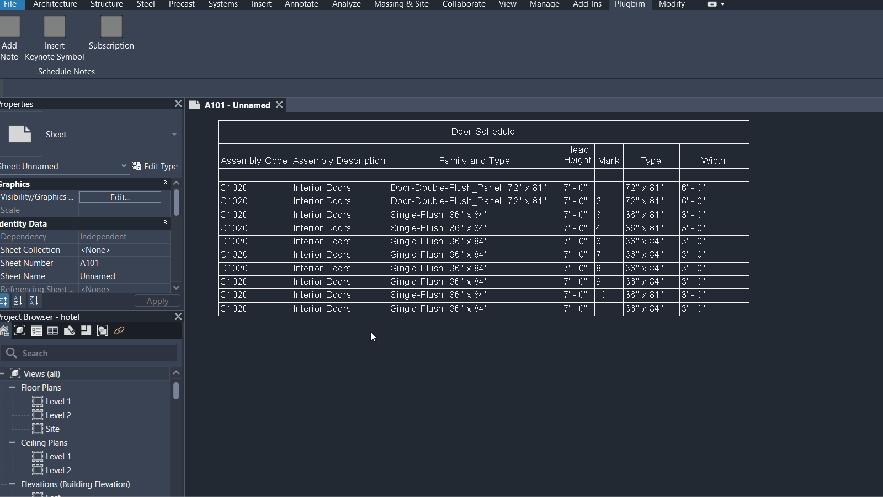The width and height of the screenshot is (883, 497).
Task: Open the Subscription ribbon icon
Action: [x=111, y=26]
